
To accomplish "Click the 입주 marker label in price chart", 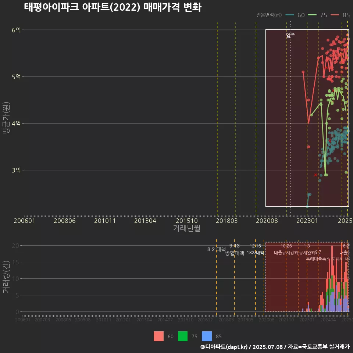I will (x=290, y=35).
